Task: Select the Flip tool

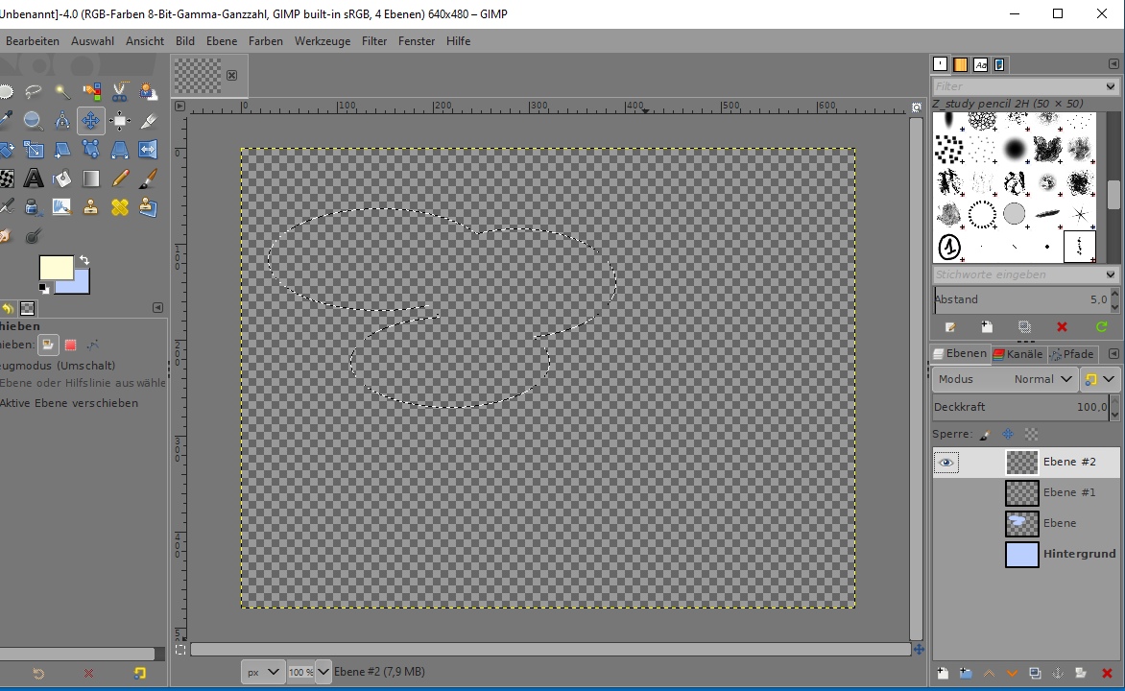Action: click(x=149, y=150)
